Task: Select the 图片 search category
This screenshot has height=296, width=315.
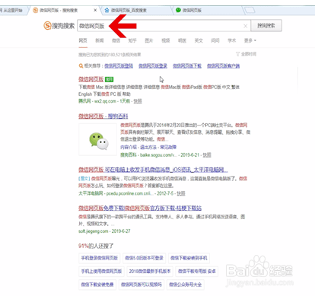Action: [x=149, y=40]
